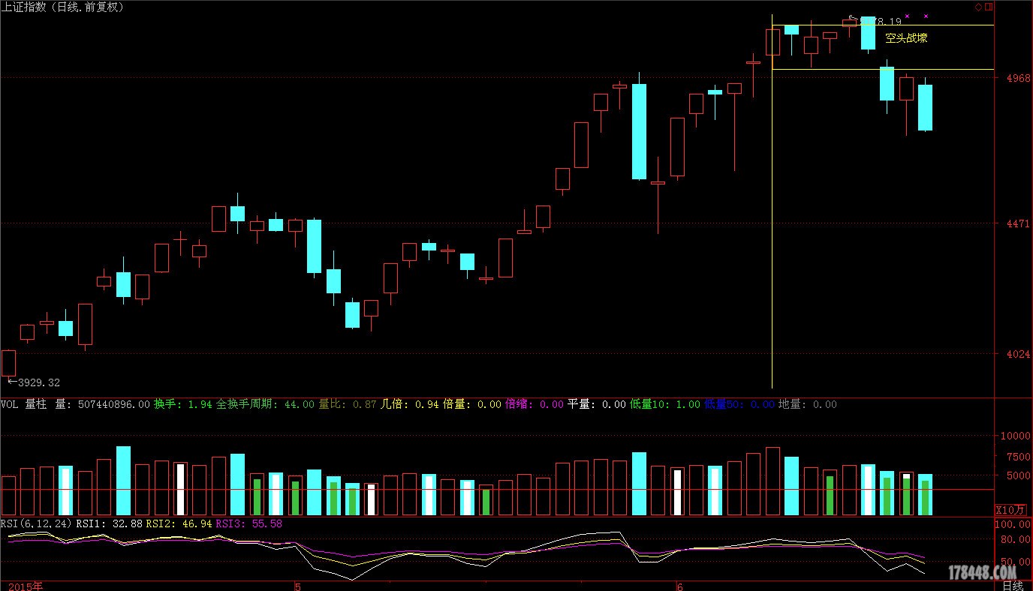This screenshot has width=1033, height=591.
Task: Click the 3929.32 low price marker
Action: click(35, 382)
